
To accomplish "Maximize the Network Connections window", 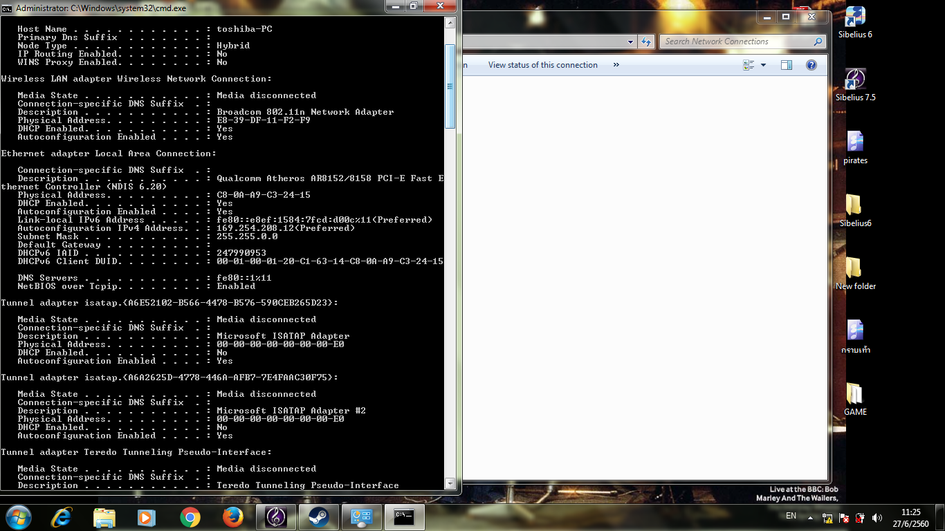I will point(786,17).
